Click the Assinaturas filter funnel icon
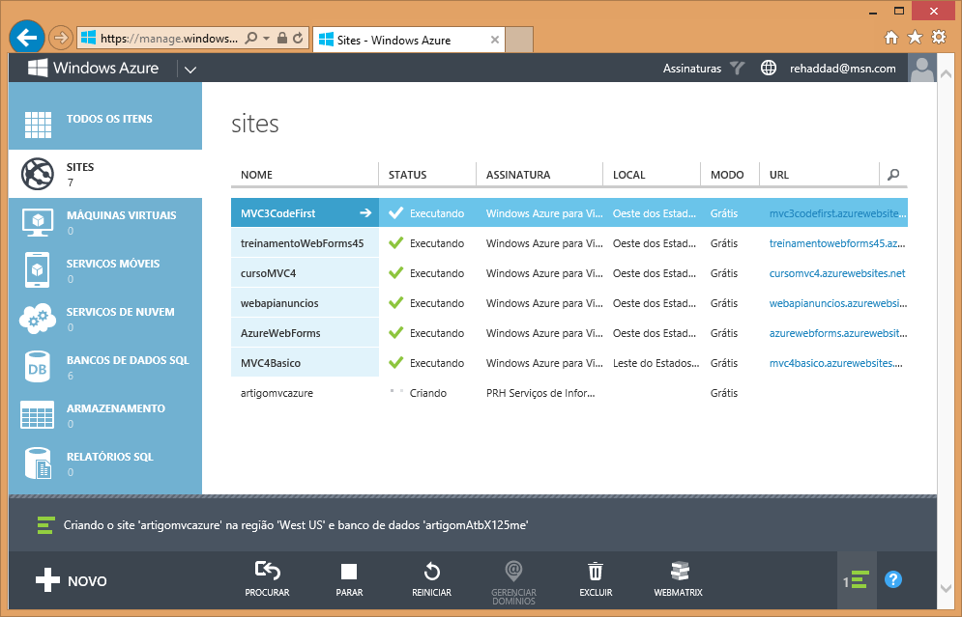Image resolution: width=962 pixels, height=617 pixels. pyautogui.click(x=738, y=68)
